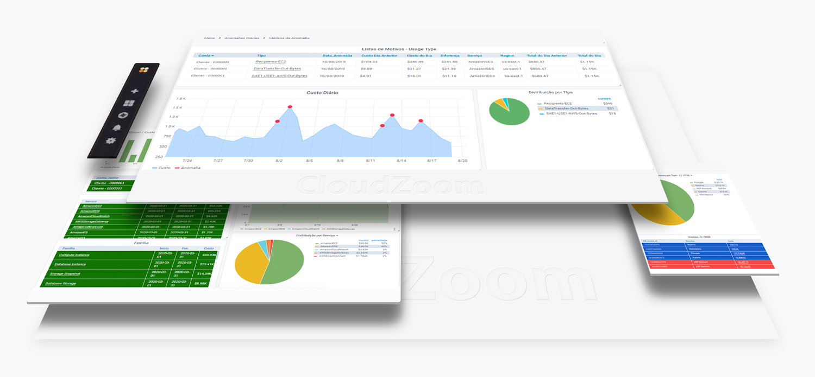The height and width of the screenshot is (377, 815).
Task: Click the highest red anomaly point near 8/2
Action: [290, 107]
